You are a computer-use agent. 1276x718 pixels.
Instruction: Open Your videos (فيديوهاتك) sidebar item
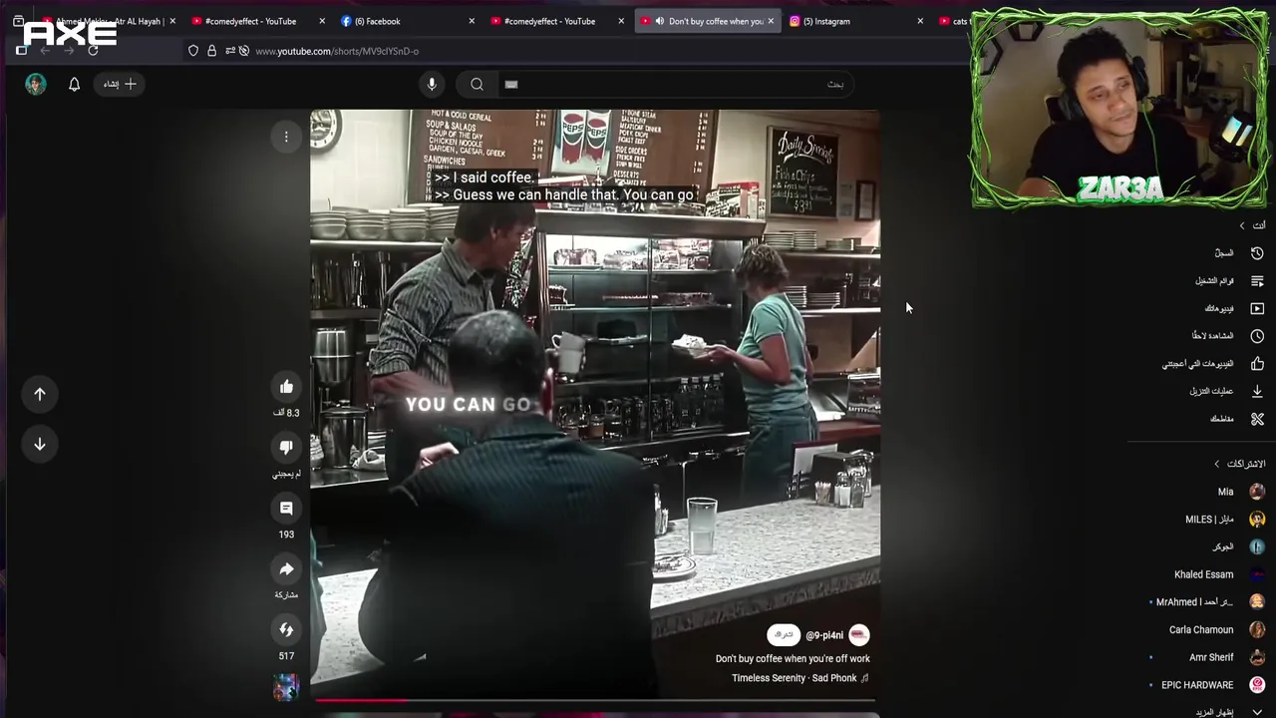point(1234,309)
